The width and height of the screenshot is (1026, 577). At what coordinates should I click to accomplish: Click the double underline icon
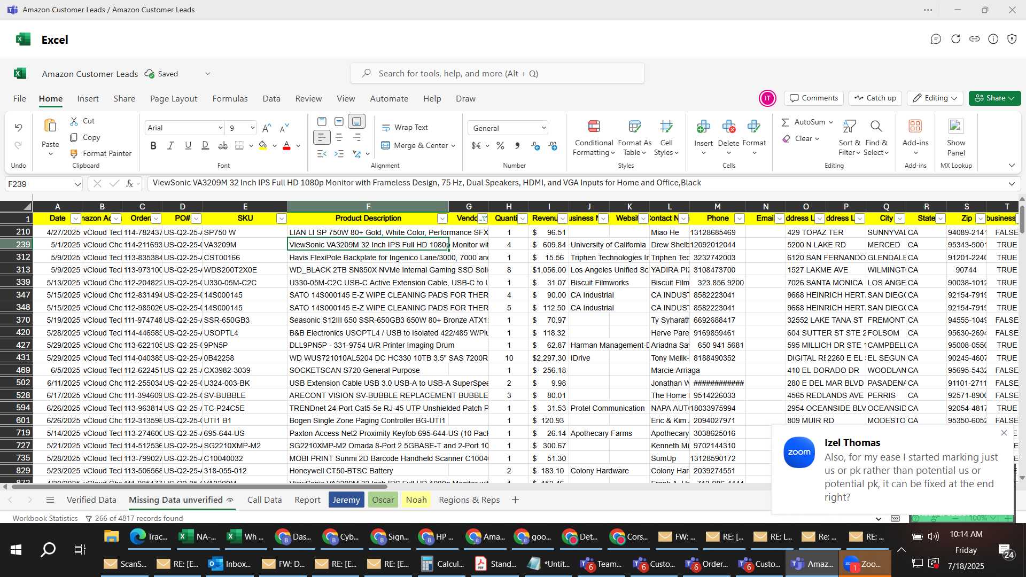click(205, 145)
